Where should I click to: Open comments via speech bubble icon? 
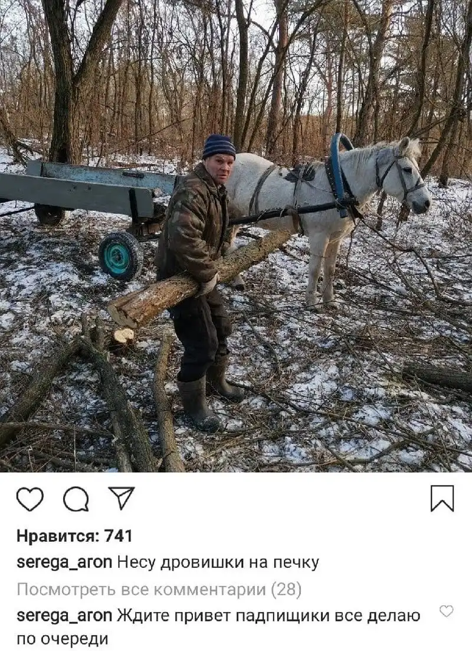[x=76, y=499]
